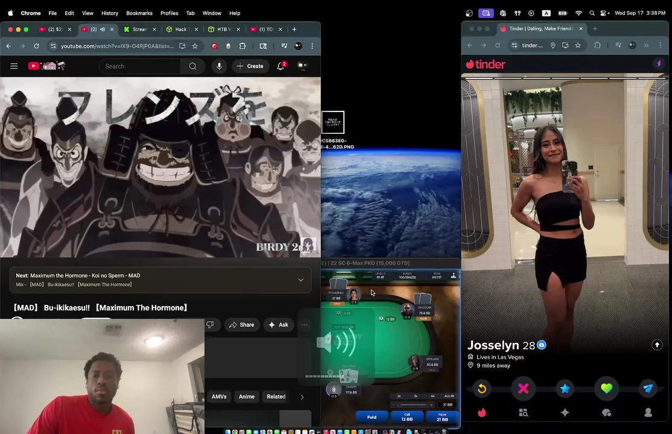Open the YouTube account avatar menu
This screenshot has height=434, width=672.
(x=303, y=66)
